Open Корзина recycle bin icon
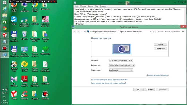 pos(24,35)
